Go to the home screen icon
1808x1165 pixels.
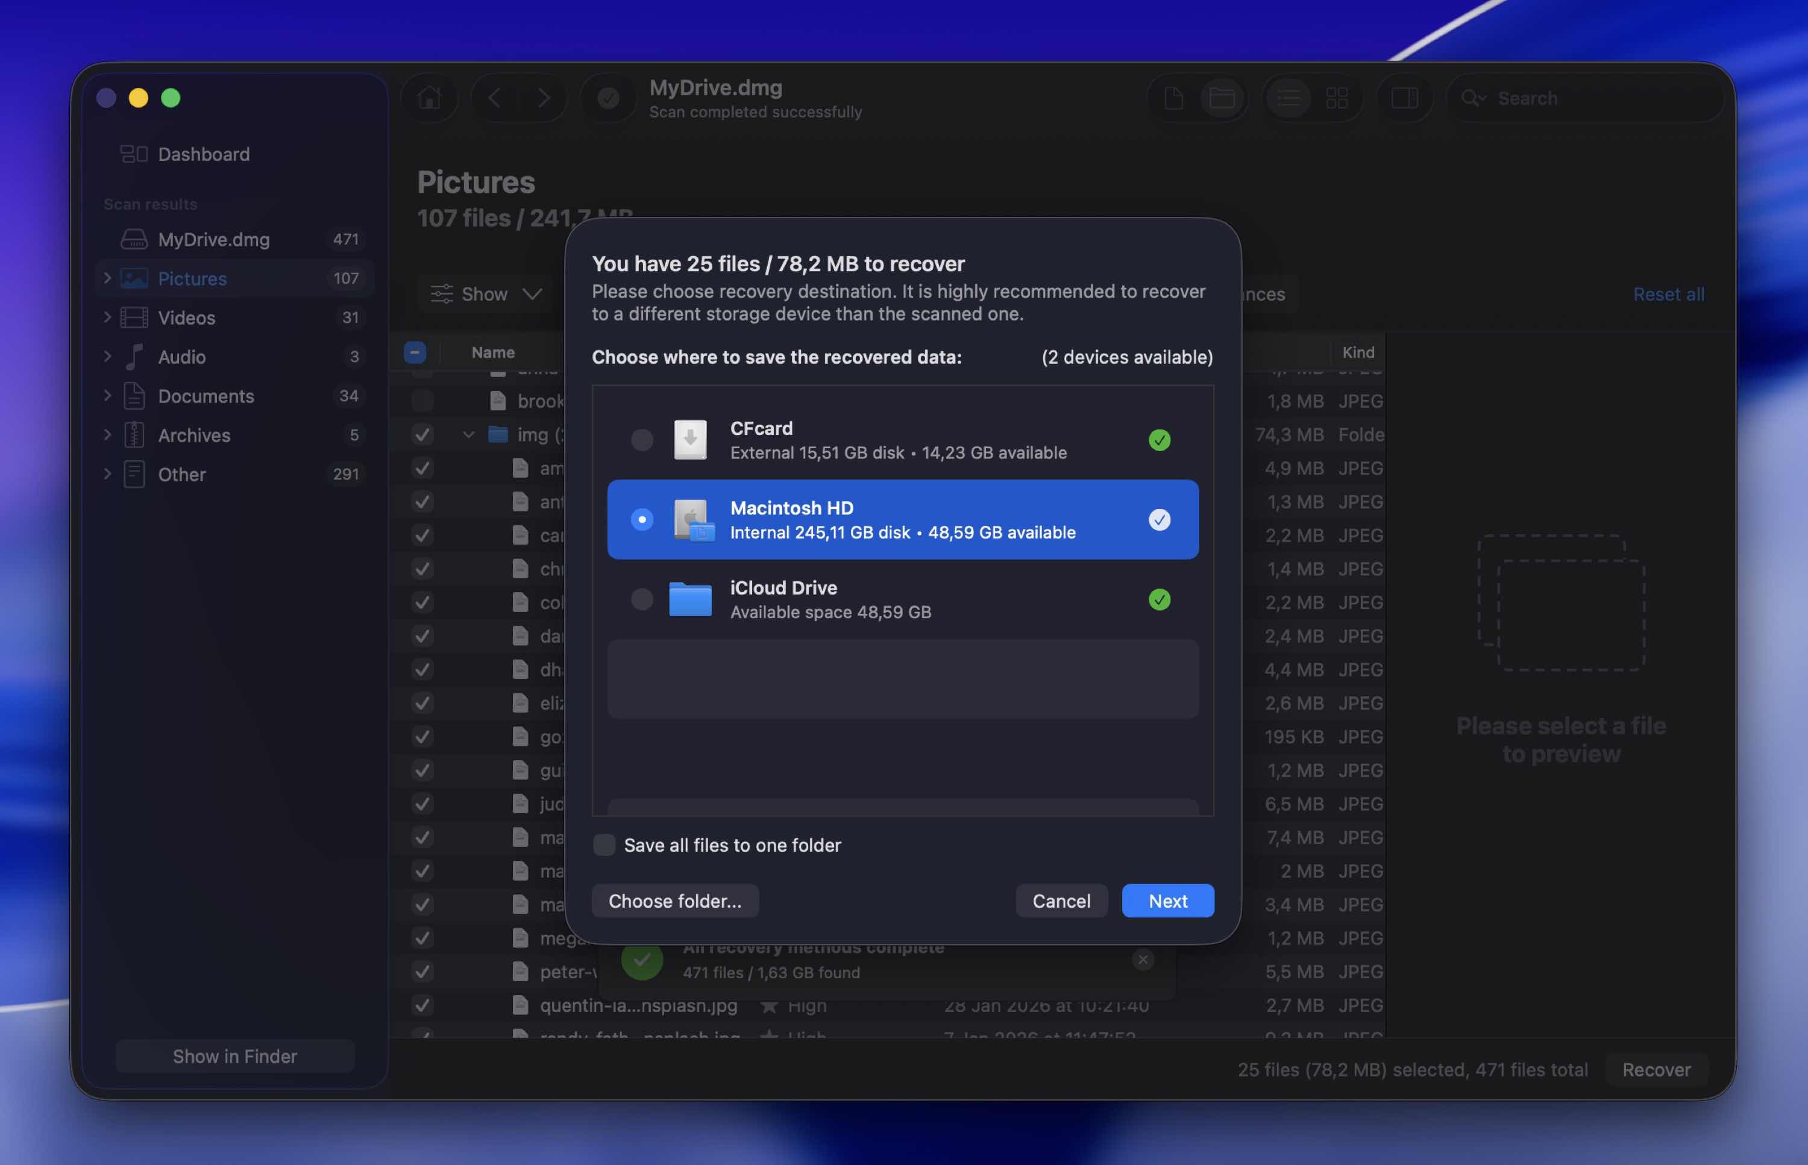(429, 98)
